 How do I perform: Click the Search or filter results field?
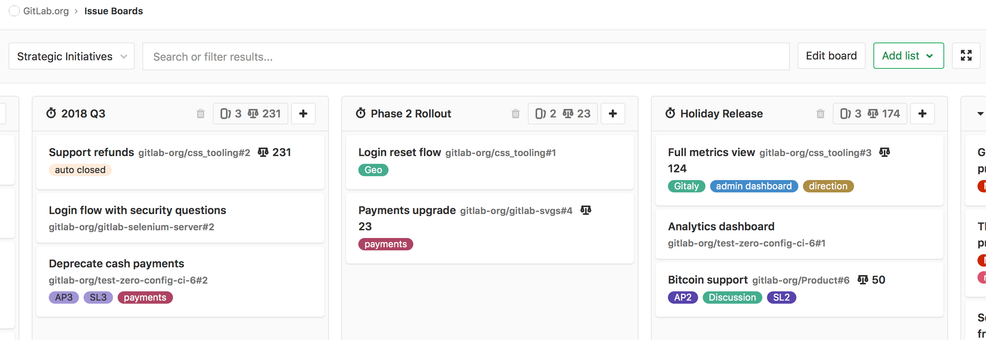click(466, 56)
